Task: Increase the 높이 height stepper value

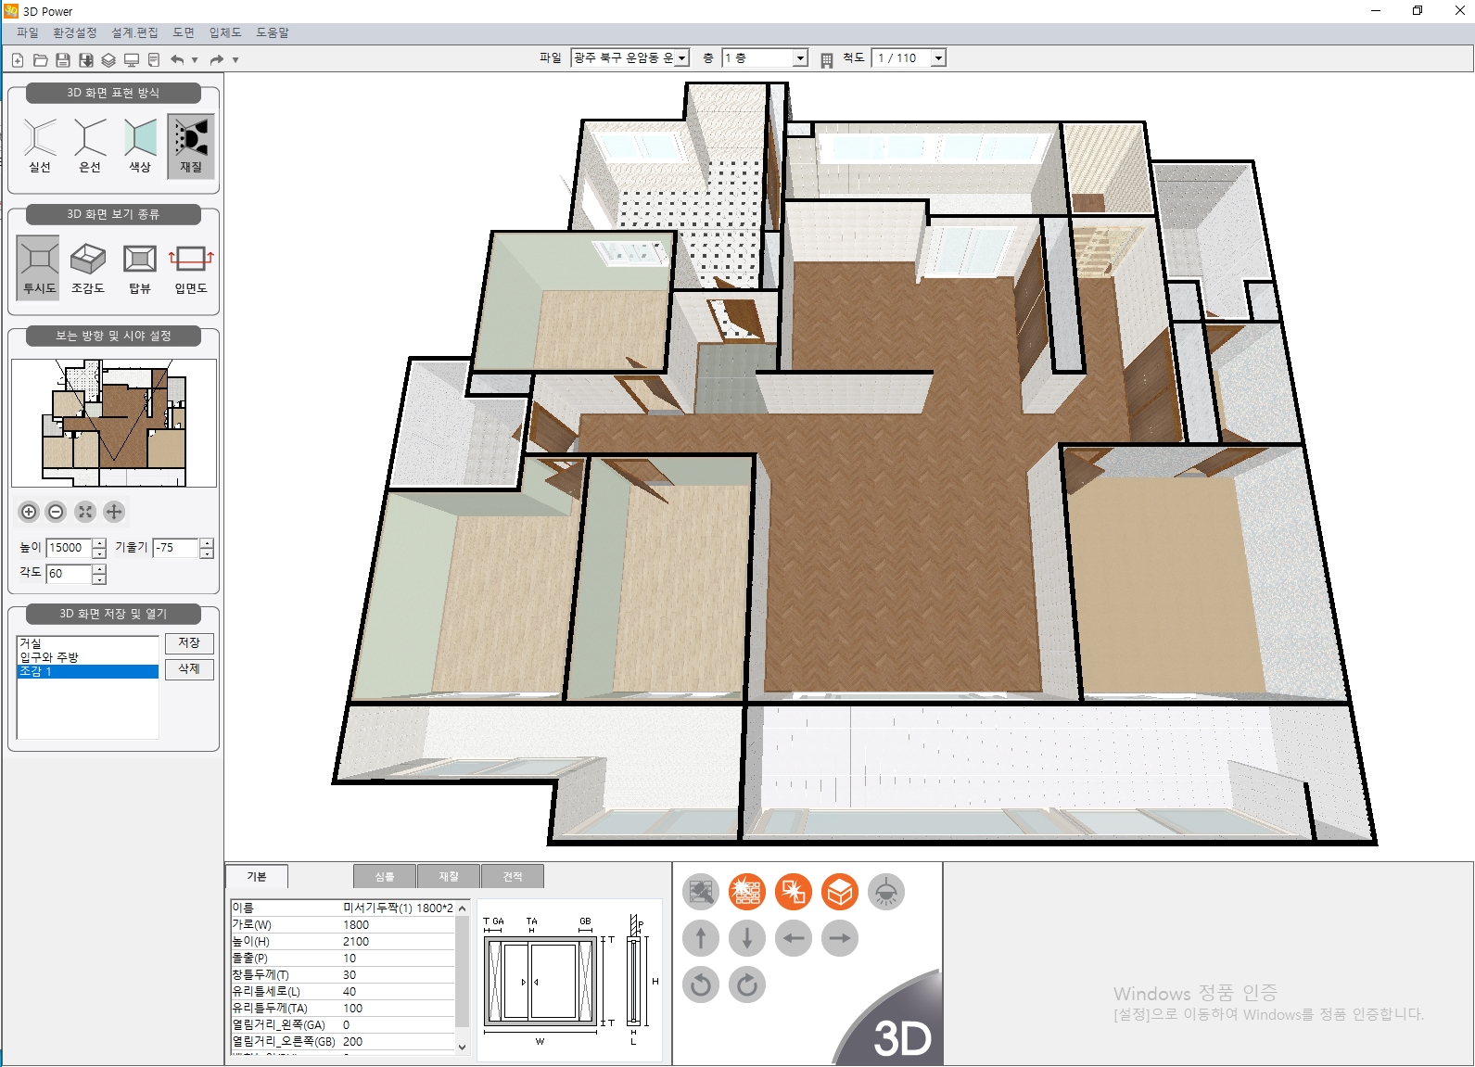Action: click(x=99, y=543)
